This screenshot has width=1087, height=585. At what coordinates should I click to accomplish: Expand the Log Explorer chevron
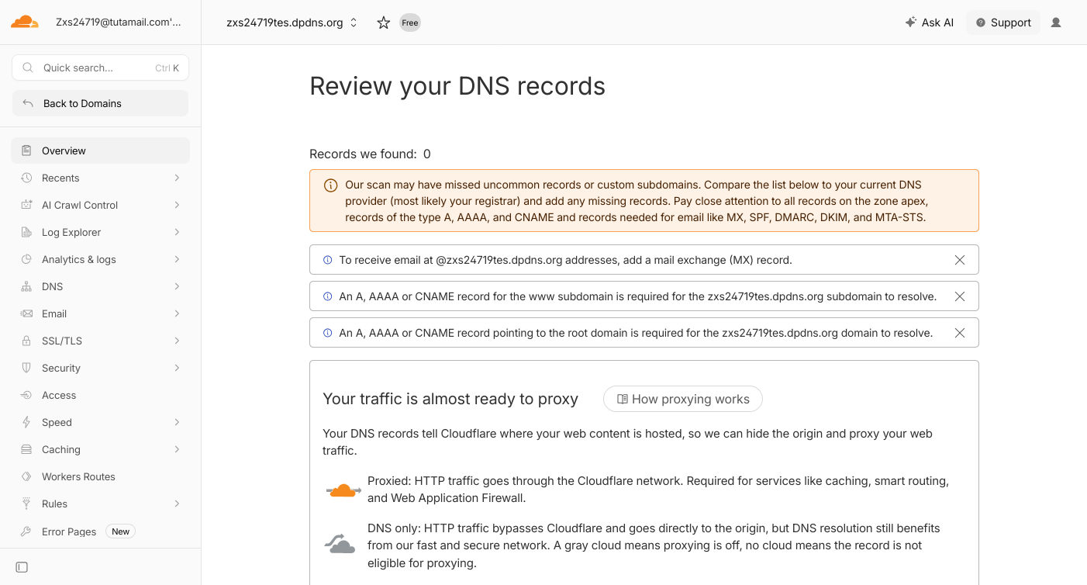point(178,232)
